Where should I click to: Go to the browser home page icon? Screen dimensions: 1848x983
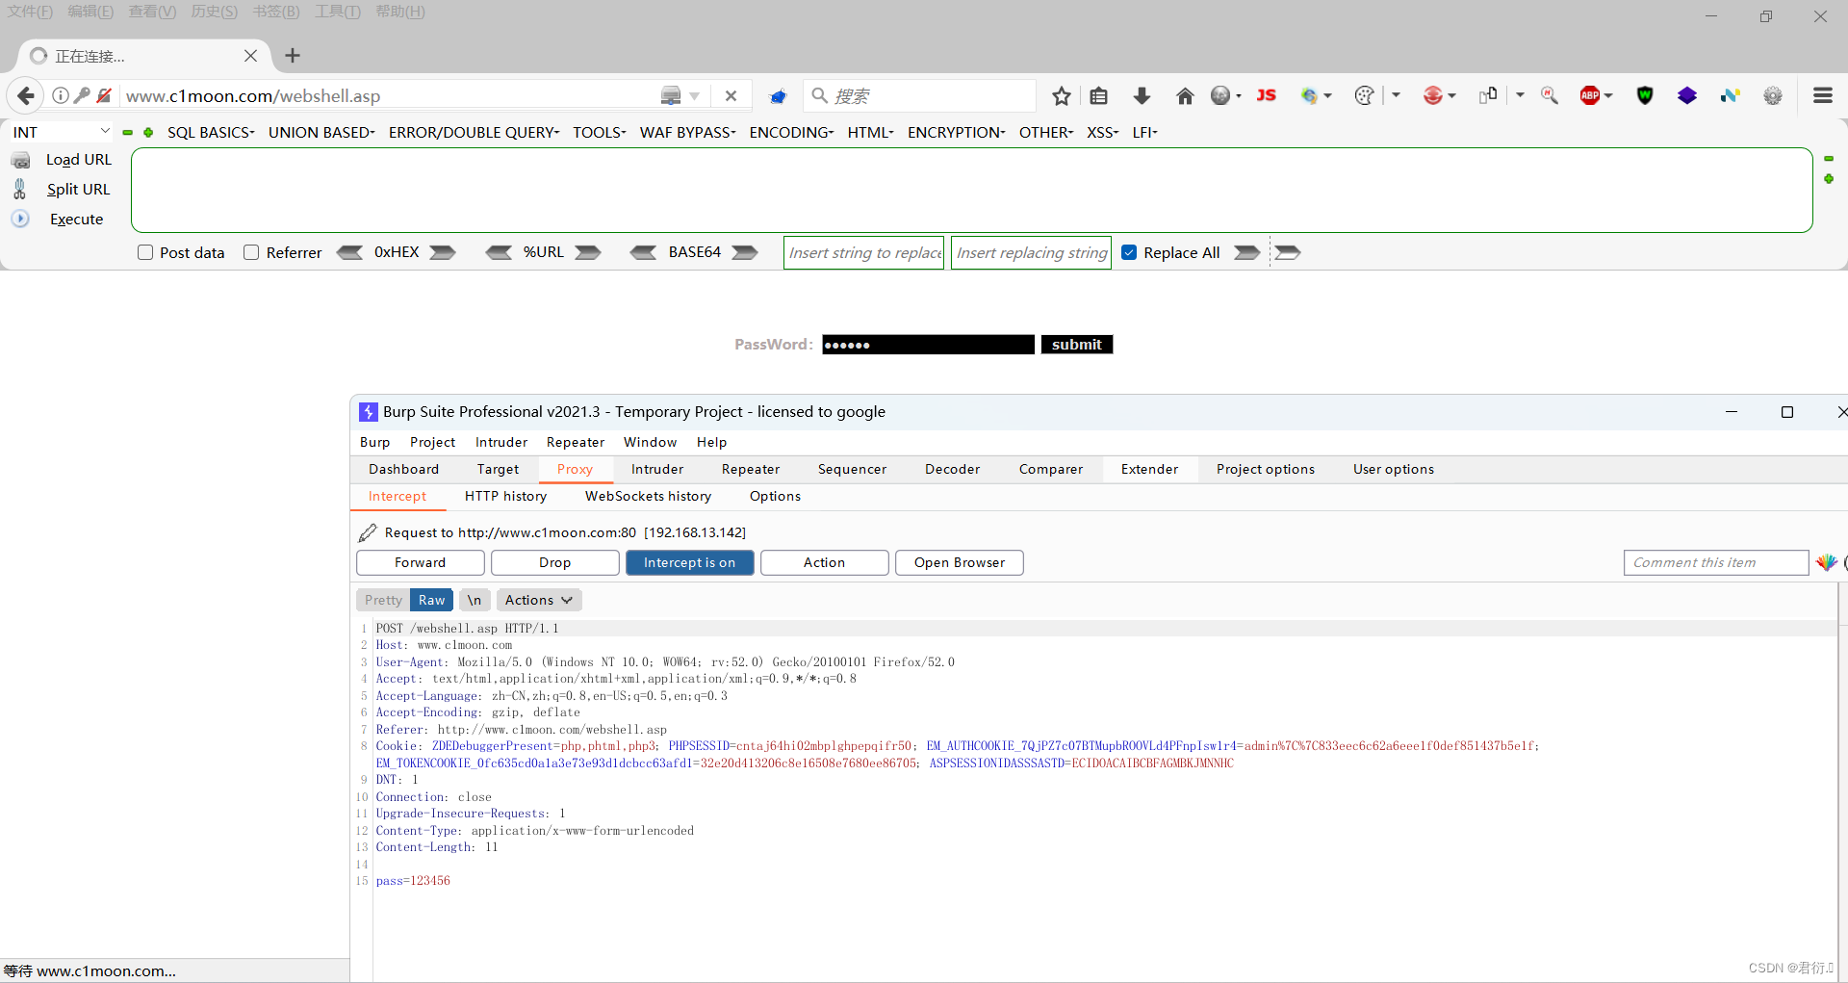point(1185,95)
